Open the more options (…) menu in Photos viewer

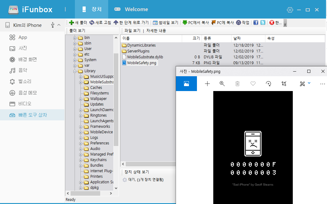tap(322, 84)
